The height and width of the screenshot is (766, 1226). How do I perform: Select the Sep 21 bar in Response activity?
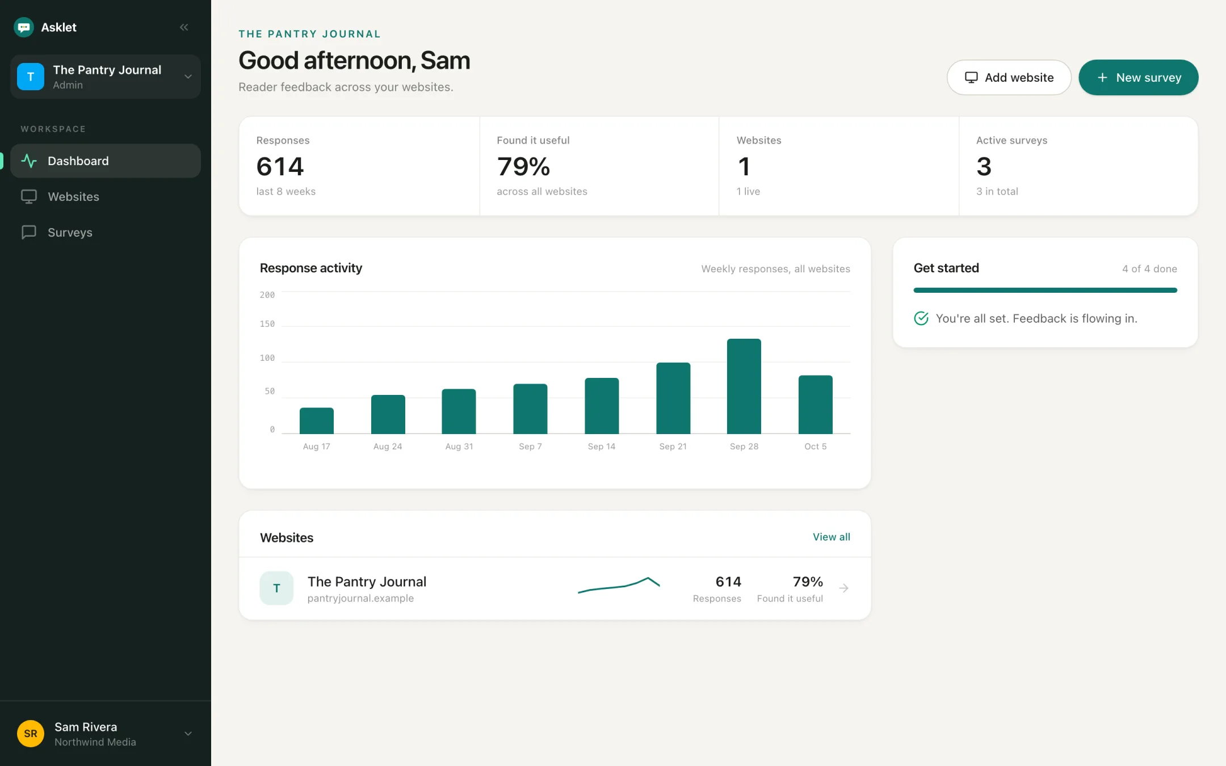click(673, 398)
